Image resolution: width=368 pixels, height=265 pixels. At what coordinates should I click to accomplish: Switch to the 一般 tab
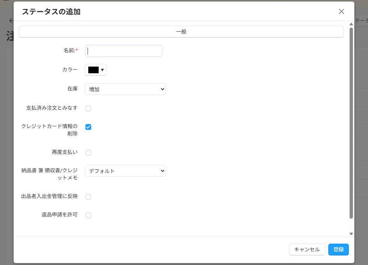pos(181,32)
